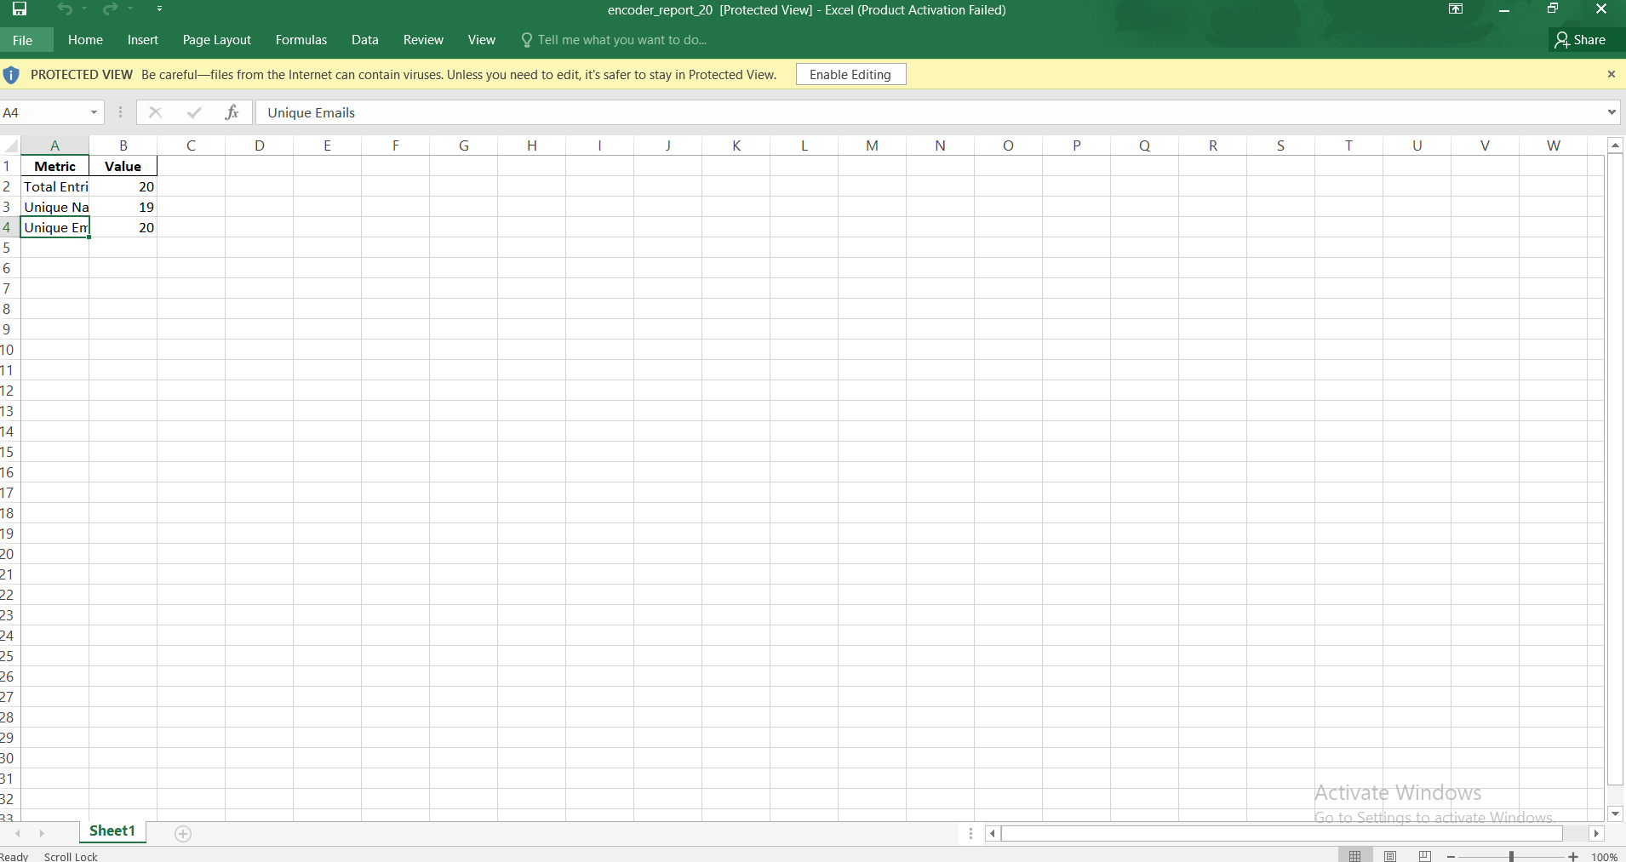Click vertical scrollbar down arrow
Screen dimensions: 1626x862
1615,813
